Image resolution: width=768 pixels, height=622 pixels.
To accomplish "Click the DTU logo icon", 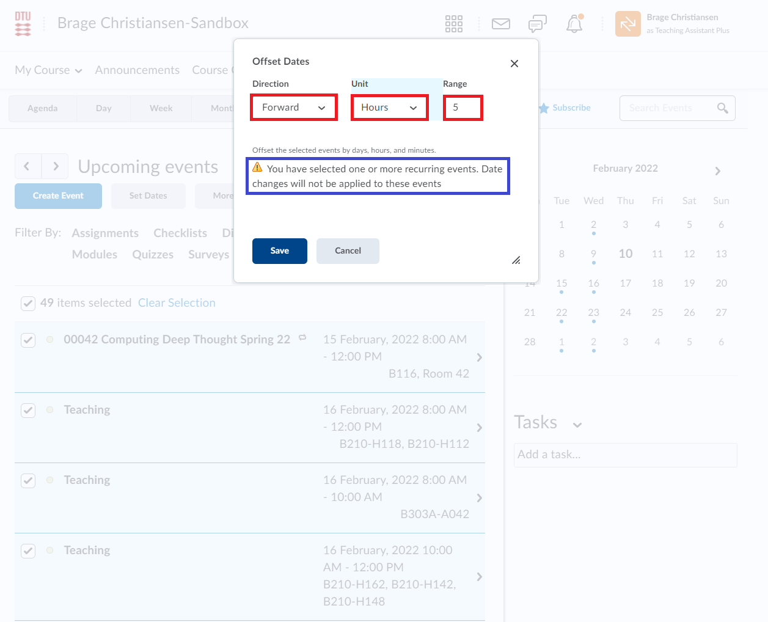I will coord(23,24).
